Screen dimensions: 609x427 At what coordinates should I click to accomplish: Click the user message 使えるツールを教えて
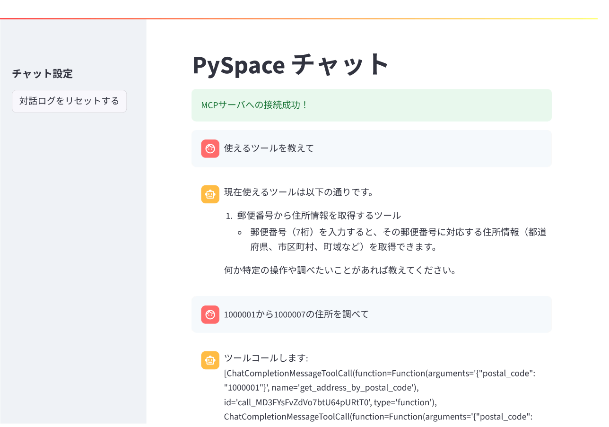269,148
